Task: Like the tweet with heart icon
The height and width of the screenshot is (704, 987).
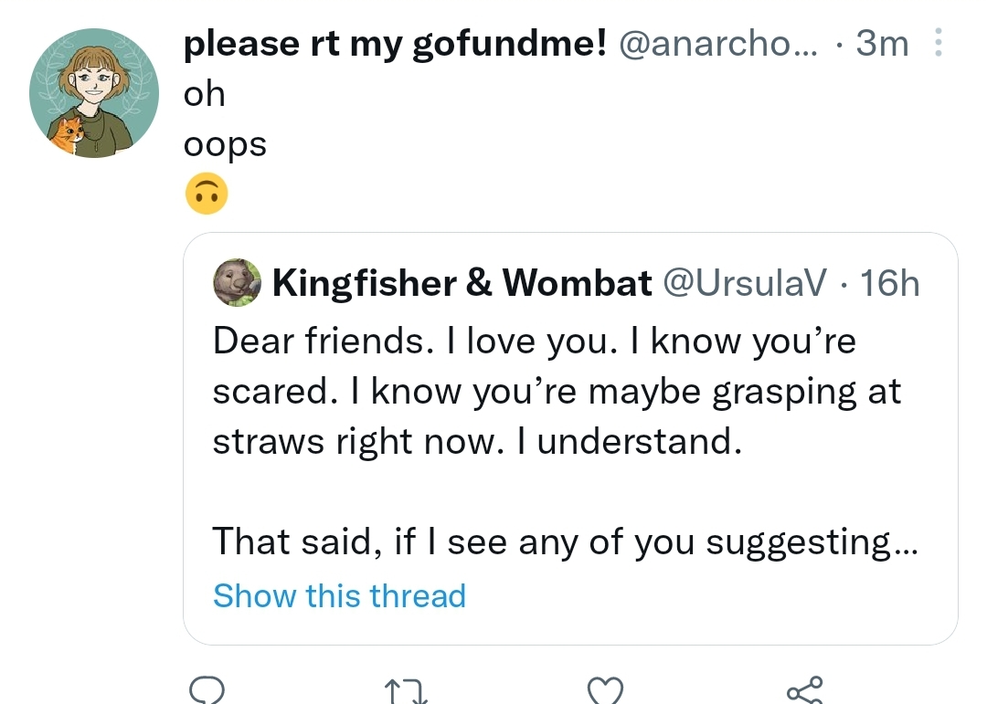Action: pyautogui.click(x=605, y=691)
